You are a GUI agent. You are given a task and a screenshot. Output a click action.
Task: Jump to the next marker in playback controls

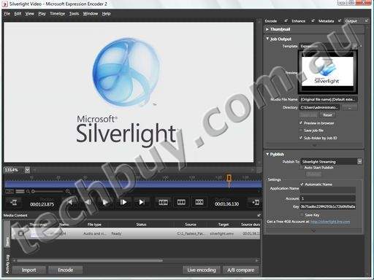point(142,202)
